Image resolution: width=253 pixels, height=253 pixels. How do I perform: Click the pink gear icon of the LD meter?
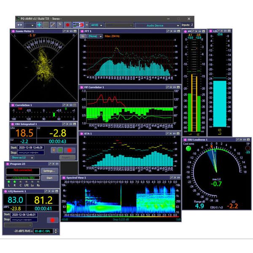coord(210,31)
